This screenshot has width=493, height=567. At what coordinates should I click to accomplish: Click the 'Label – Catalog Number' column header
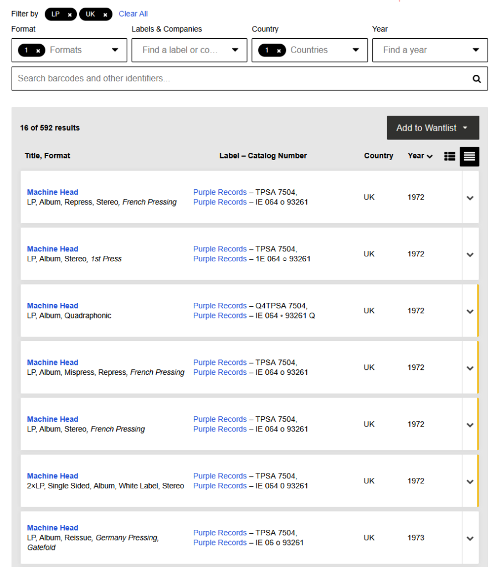coord(263,156)
